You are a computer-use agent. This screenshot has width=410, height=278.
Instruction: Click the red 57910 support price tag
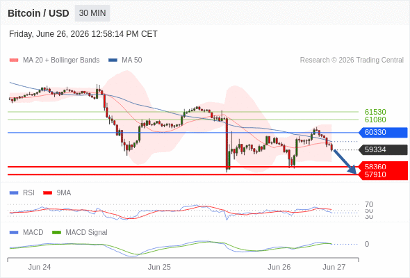(384, 175)
